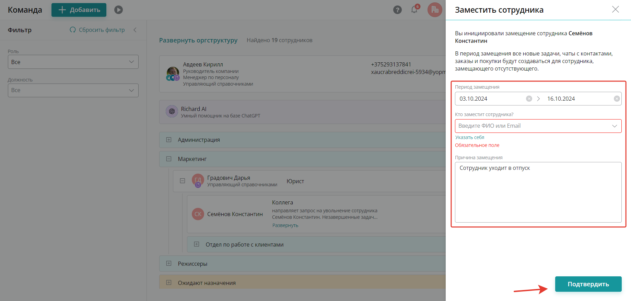
Task: Click the Семёнов Константин СК avatar
Action: [x=198, y=214]
